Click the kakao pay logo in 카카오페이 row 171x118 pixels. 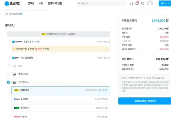coord(17,90)
